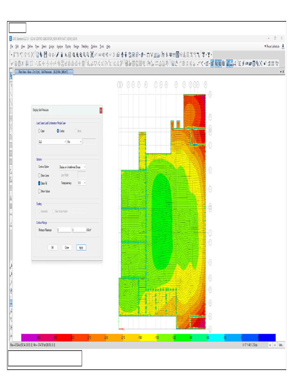Click the glasses perspective view icon

(118, 55)
